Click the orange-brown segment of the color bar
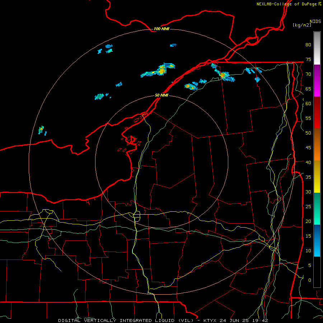 click(x=317, y=145)
